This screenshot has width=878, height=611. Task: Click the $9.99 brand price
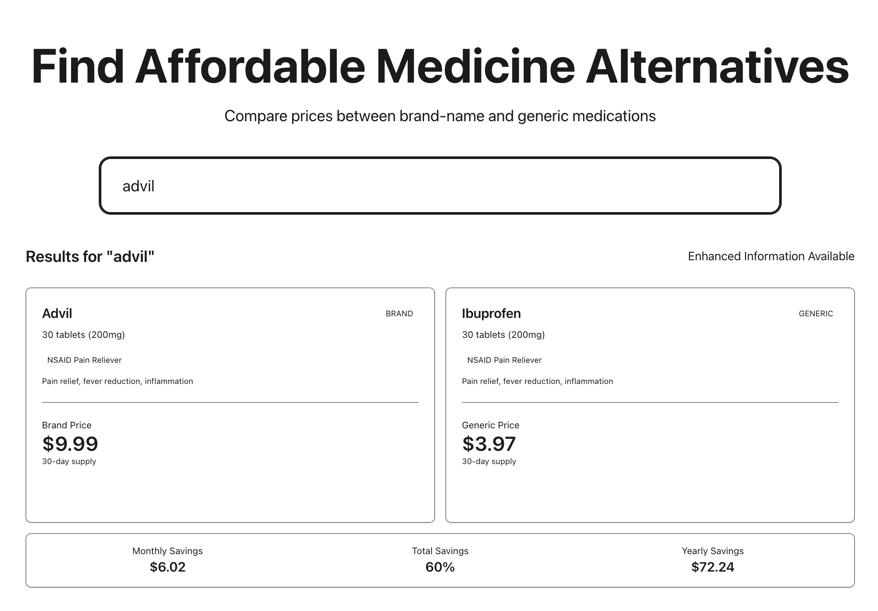point(70,444)
